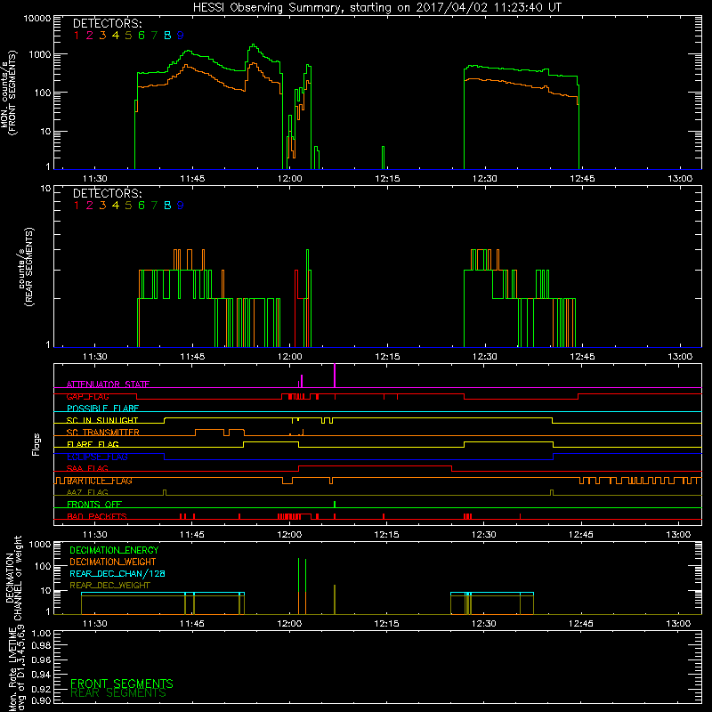The image size is (712, 712).
Task: Click the counts/s (REAR SEGMENTS) axis title
Action: pos(26,267)
